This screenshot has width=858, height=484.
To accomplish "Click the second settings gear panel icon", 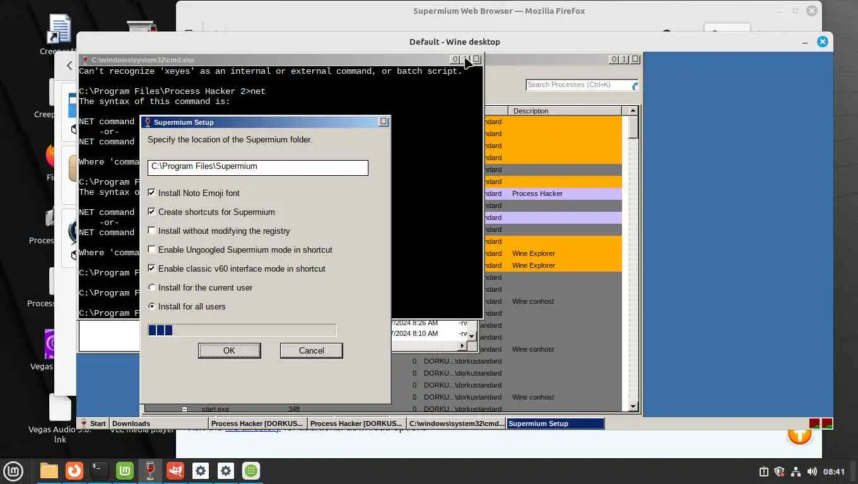I will tap(226, 471).
